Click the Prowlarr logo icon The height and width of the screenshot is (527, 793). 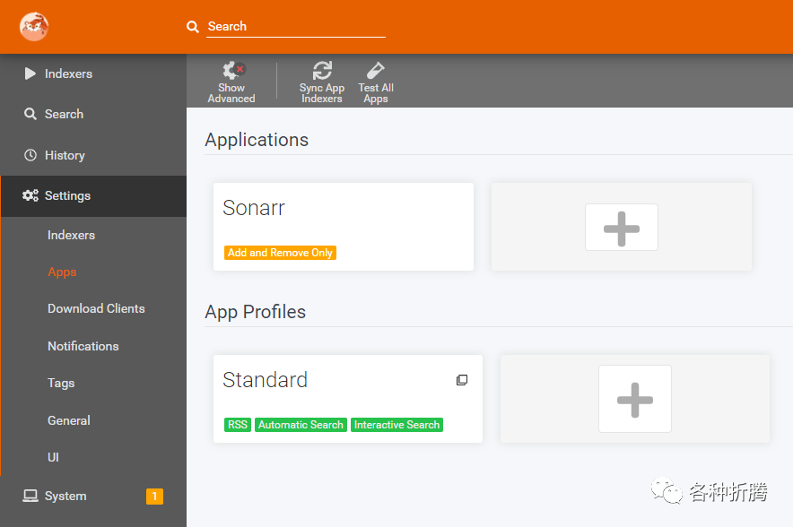(34, 27)
